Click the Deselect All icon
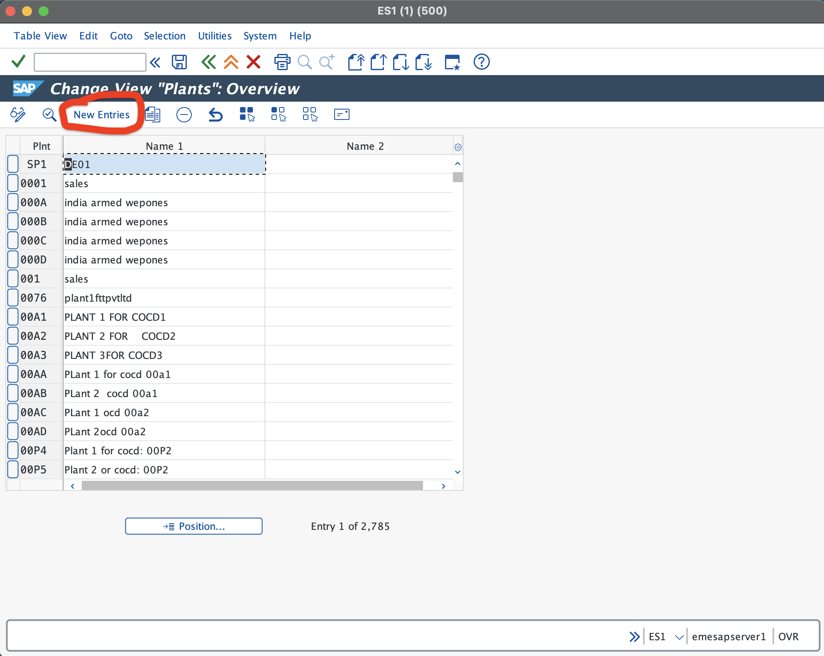Screen dimensions: 824x656 pos(310,115)
